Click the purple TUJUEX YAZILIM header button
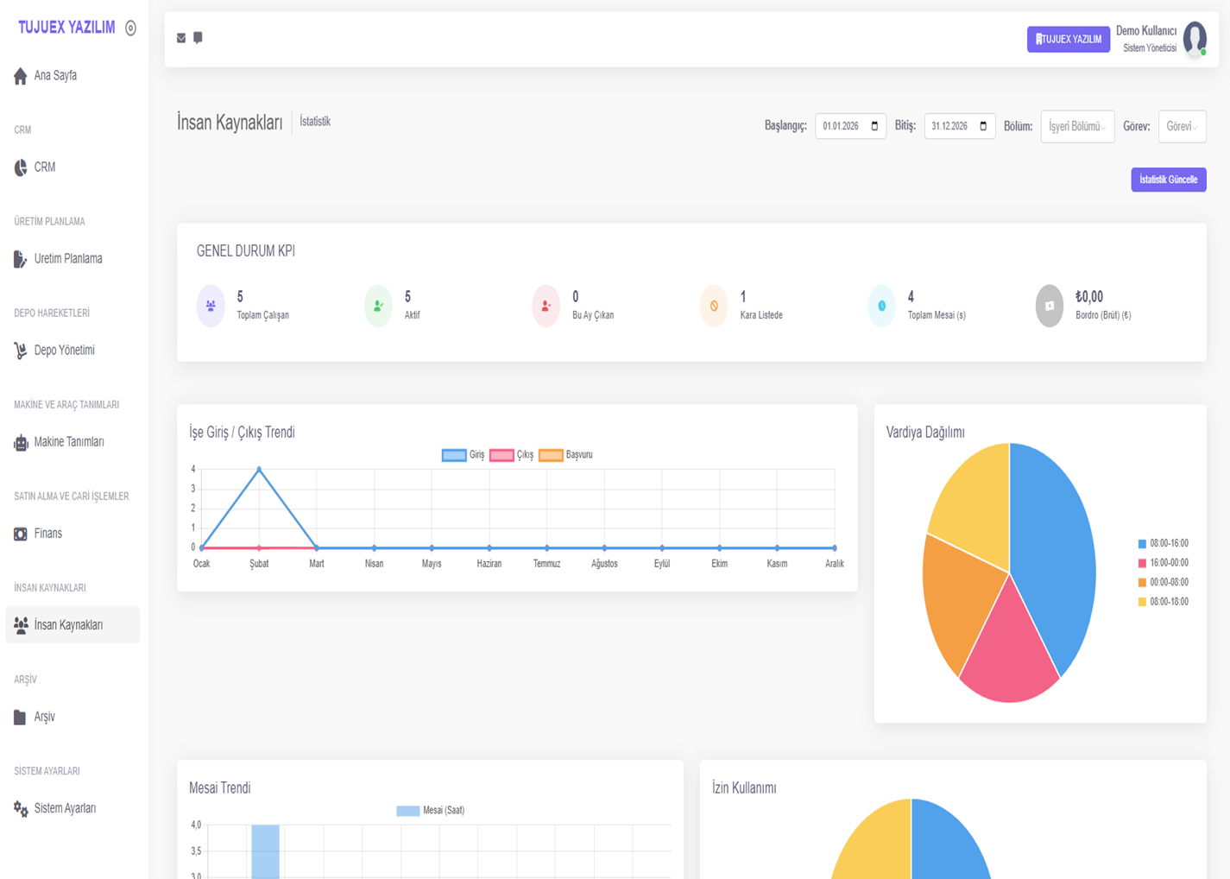 pyautogui.click(x=1069, y=39)
